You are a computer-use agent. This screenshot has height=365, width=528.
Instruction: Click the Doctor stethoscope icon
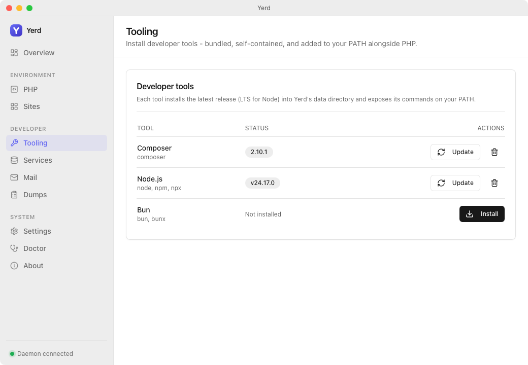(14, 248)
